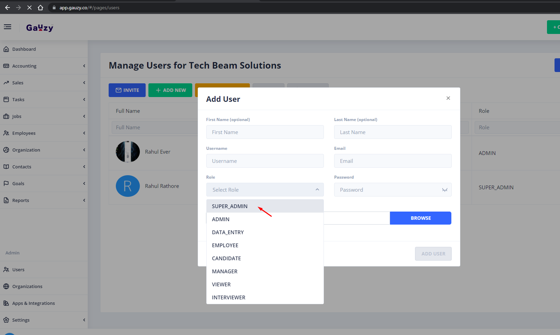
Task: Click the Reports document icon
Action: coord(6,200)
